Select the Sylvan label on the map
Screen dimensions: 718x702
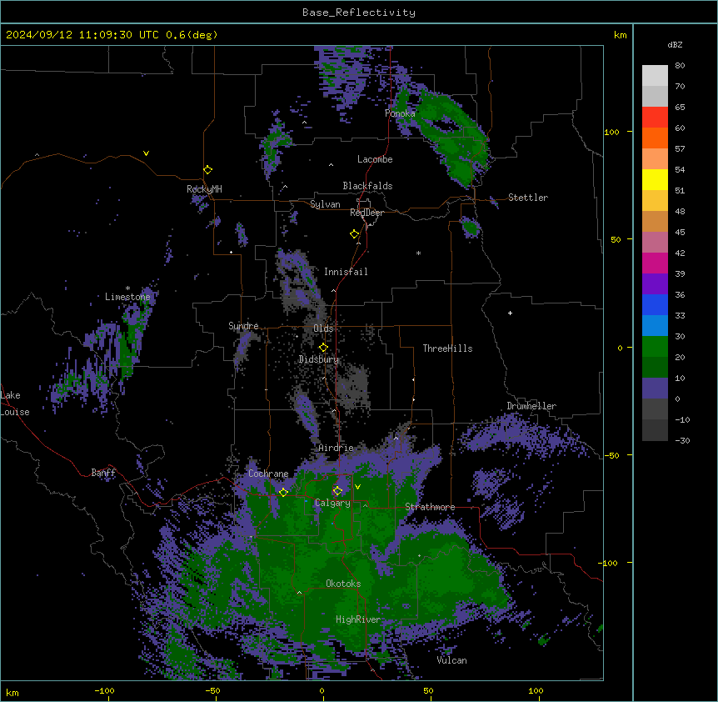tap(325, 204)
